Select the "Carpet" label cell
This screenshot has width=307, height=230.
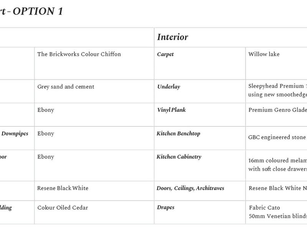[165, 54]
